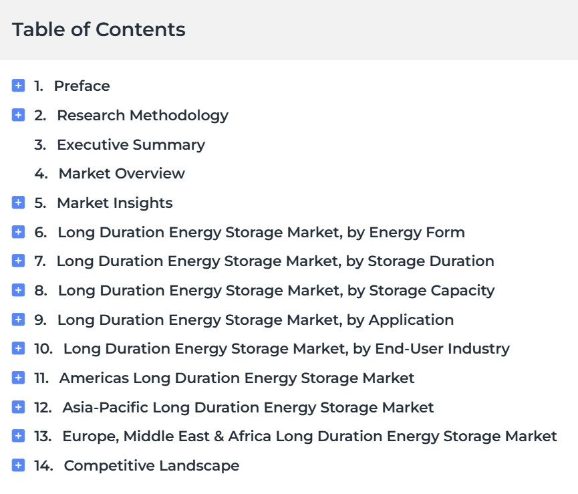Click plus icon beside Europe, Middle East & Africa

(19, 436)
